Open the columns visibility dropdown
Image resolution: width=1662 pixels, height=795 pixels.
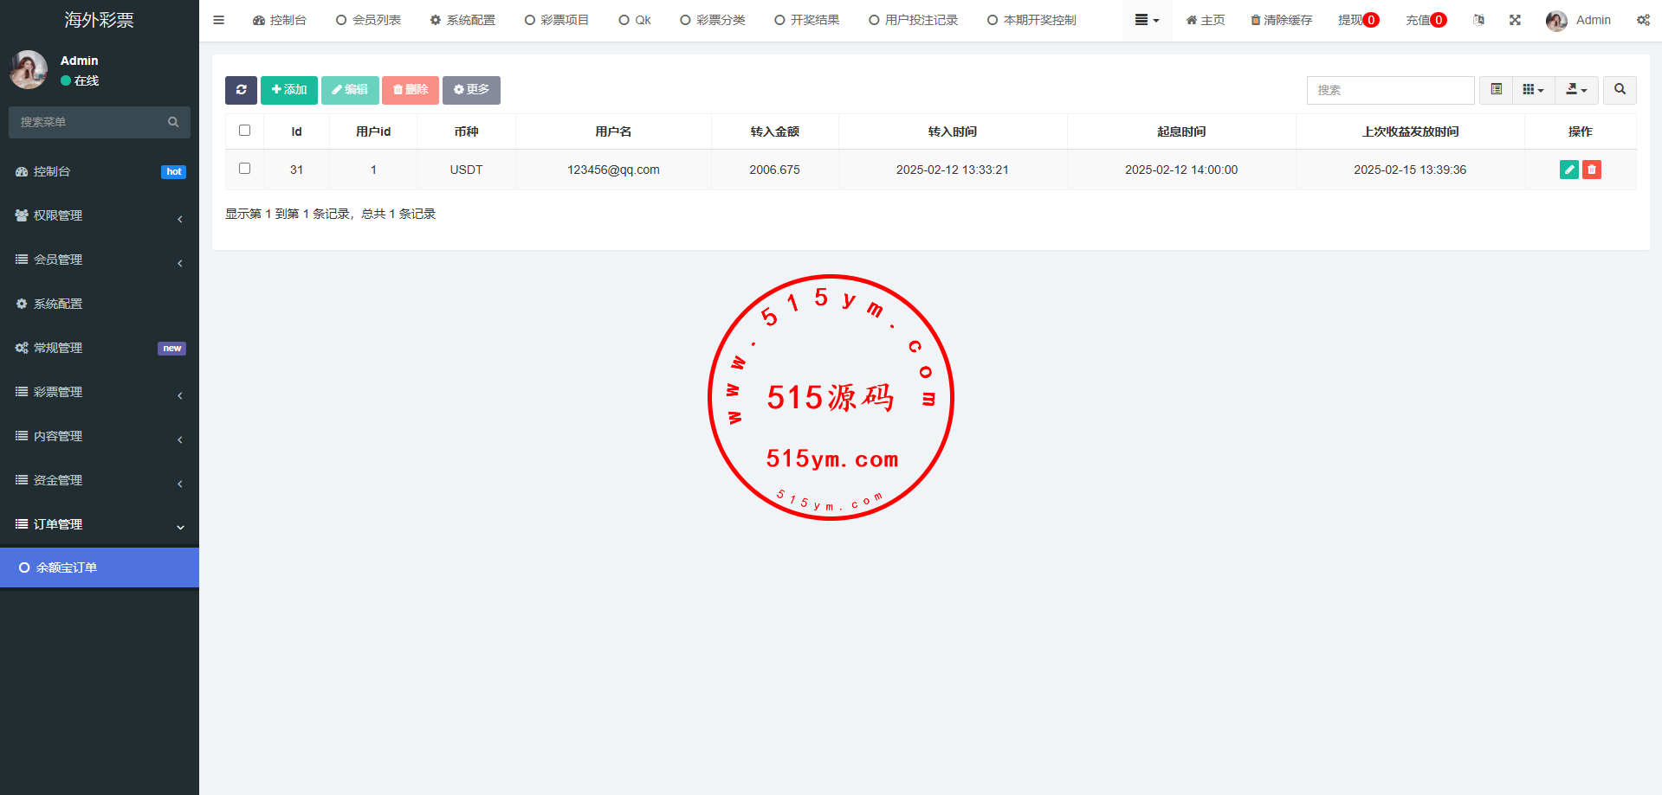point(1533,90)
